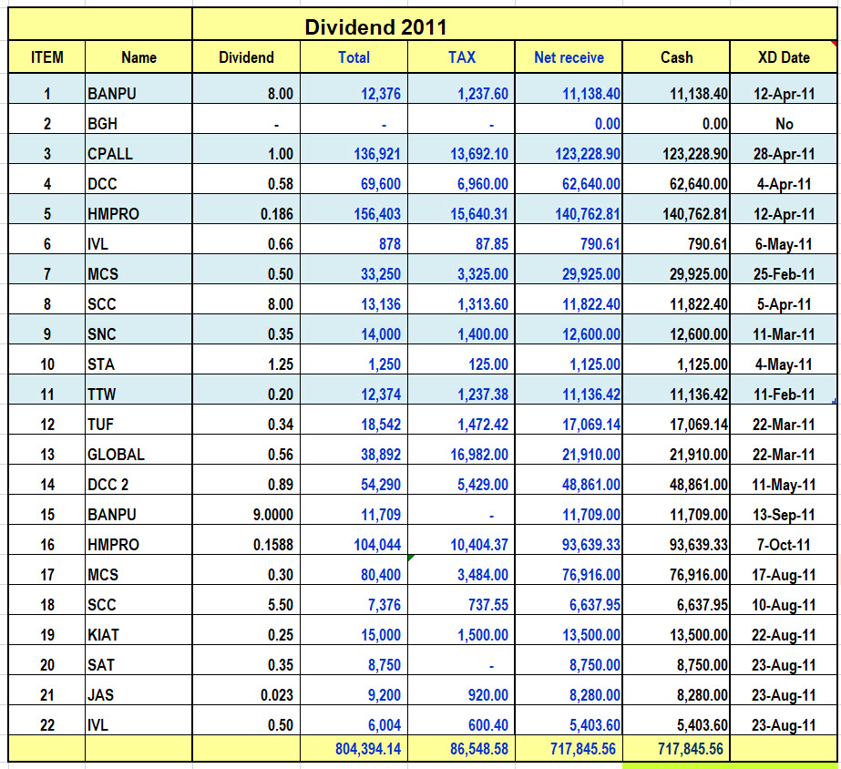Image resolution: width=841 pixels, height=769 pixels.
Task: Click the XD Date column header
Action: [x=784, y=56]
